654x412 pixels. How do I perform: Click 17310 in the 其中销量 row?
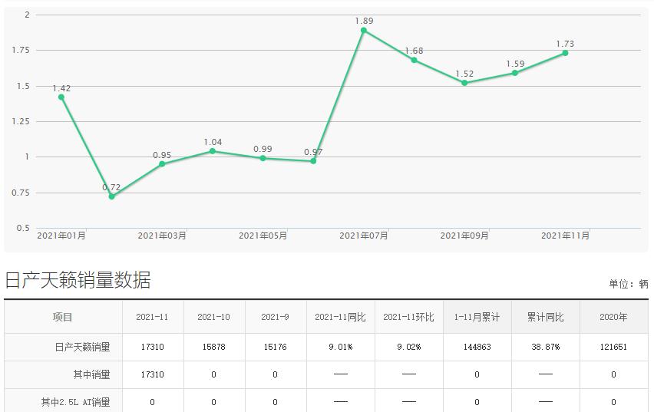[x=152, y=374]
